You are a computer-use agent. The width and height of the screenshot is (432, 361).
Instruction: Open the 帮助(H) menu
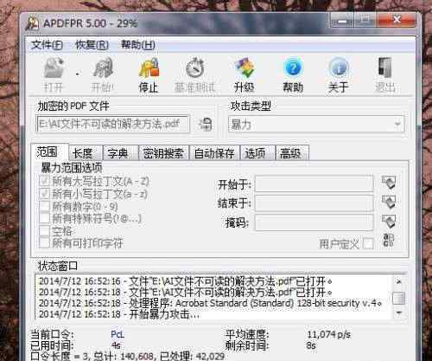138,45
